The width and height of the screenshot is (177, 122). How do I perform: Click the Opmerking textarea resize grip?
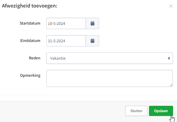[x=171, y=85]
